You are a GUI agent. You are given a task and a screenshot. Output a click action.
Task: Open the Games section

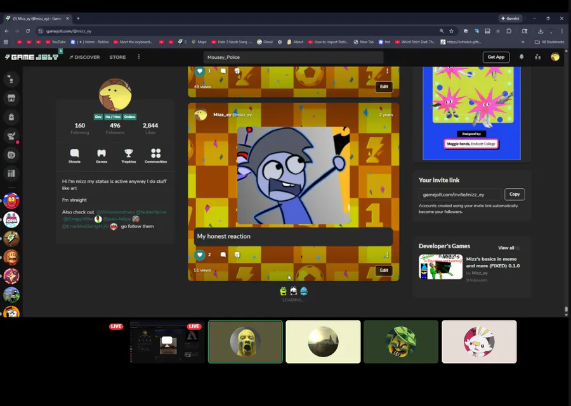(102, 156)
